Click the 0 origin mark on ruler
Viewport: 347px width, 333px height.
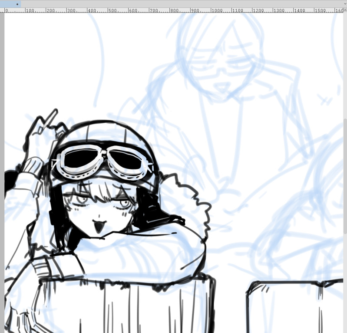click(6, 10)
